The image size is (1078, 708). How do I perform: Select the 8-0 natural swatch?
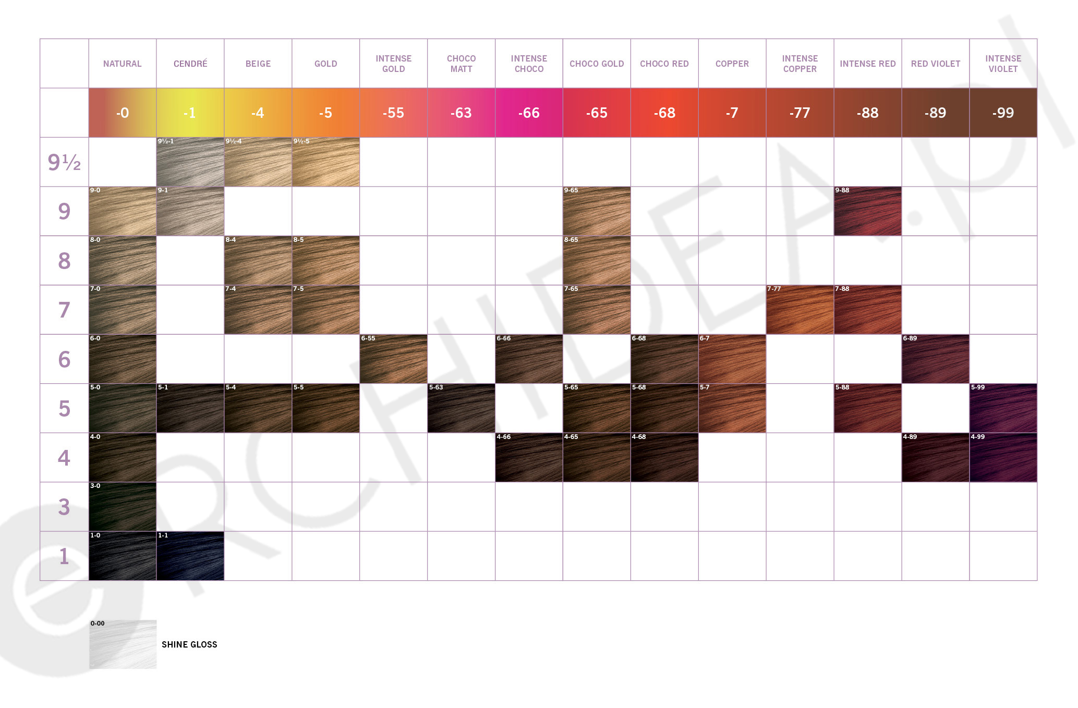point(123,261)
